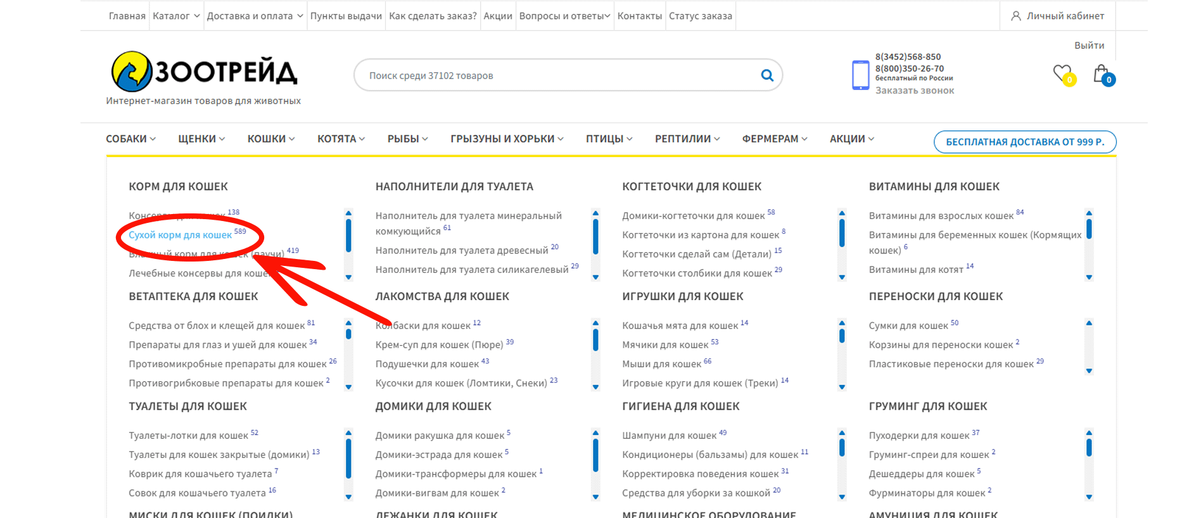1201x518 pixels.
Task: Select the Фермерам menu item
Action: point(774,139)
